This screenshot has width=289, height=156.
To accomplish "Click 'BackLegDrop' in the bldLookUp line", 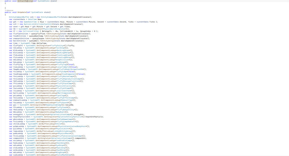I will 63,50.
